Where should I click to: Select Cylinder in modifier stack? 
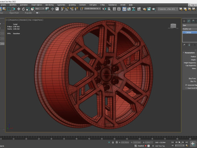coord(190,32)
